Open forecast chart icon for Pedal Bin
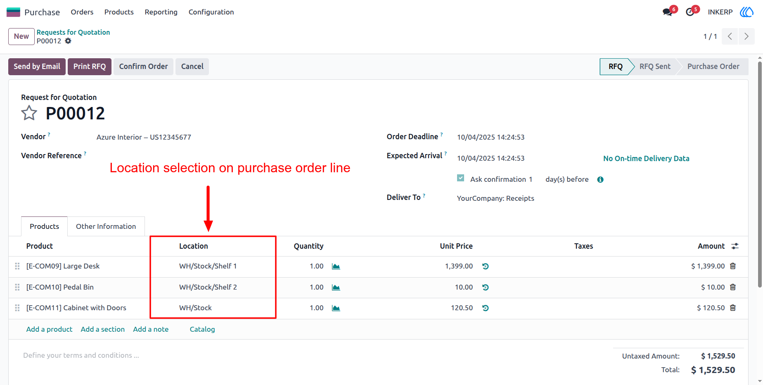Viewport: 763px width, 385px height. (336, 288)
